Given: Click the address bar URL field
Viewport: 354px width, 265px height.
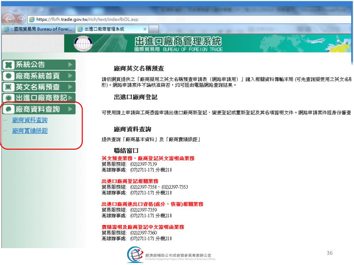Looking at the screenshot, I should [x=190, y=19].
